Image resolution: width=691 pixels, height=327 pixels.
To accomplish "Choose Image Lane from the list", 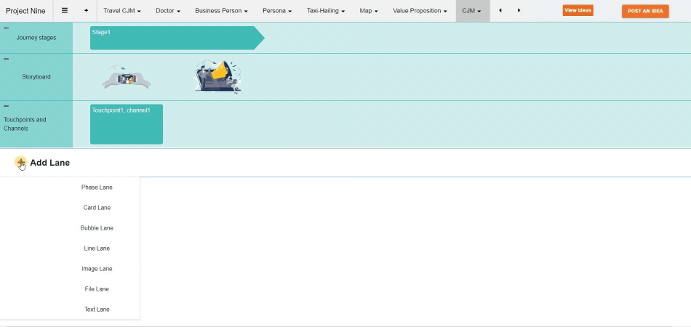I will (97, 269).
